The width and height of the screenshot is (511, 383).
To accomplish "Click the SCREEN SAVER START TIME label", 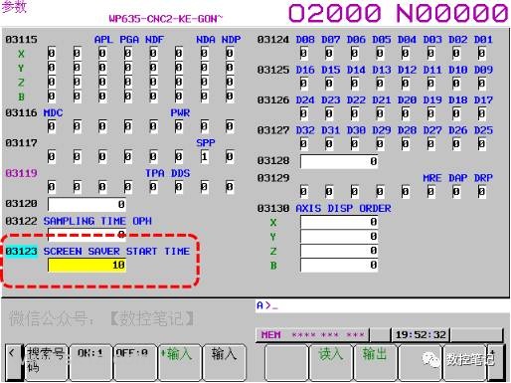I will [116, 252].
